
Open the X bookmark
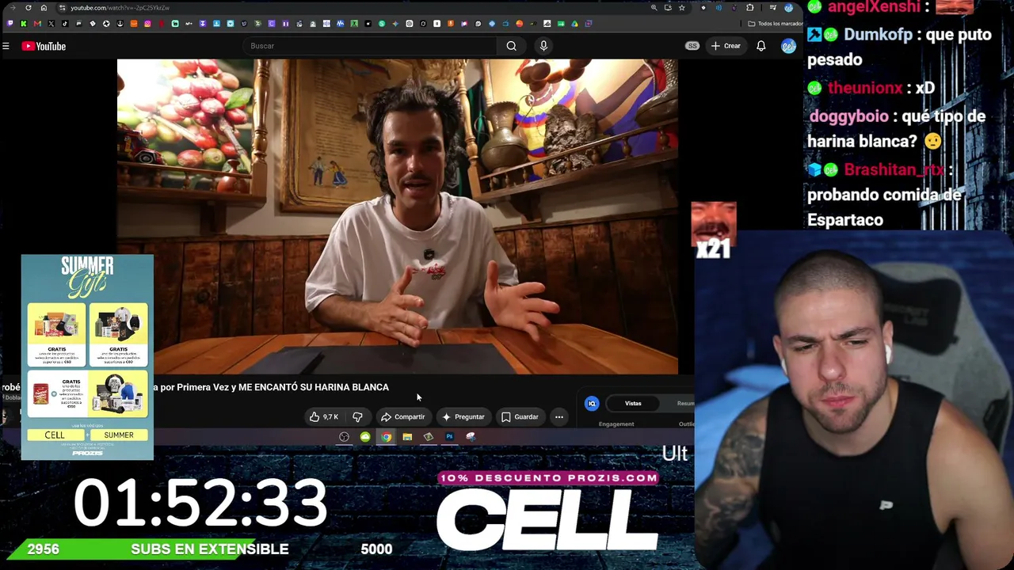tap(51, 24)
